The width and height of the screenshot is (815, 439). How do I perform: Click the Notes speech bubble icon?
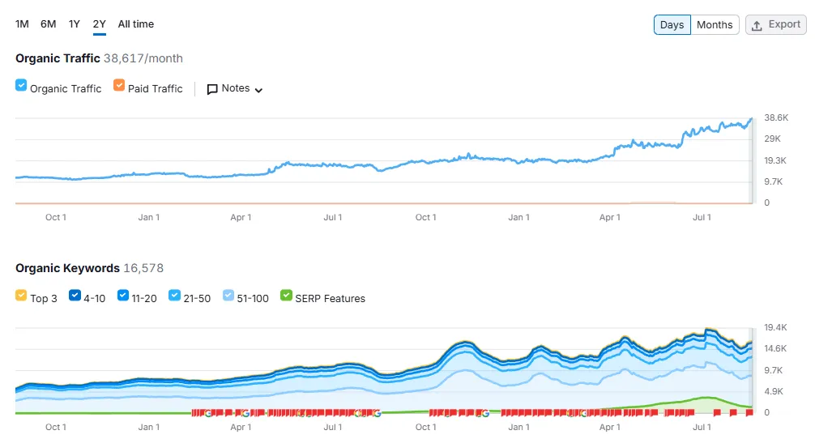[212, 89]
